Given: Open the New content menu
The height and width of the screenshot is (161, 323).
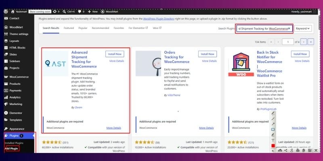Looking at the screenshot, I should coord(93,12).
